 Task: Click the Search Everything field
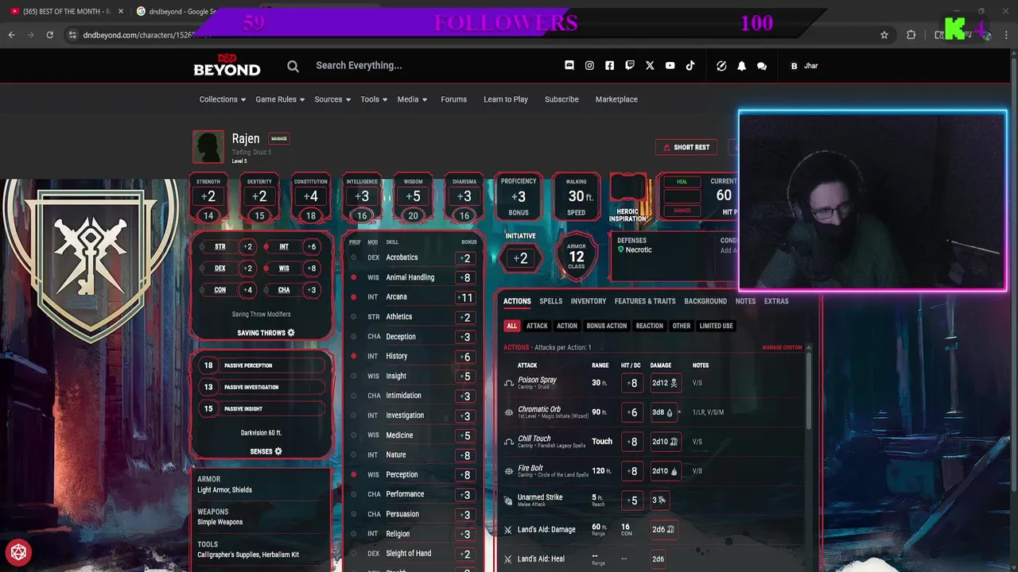(359, 66)
